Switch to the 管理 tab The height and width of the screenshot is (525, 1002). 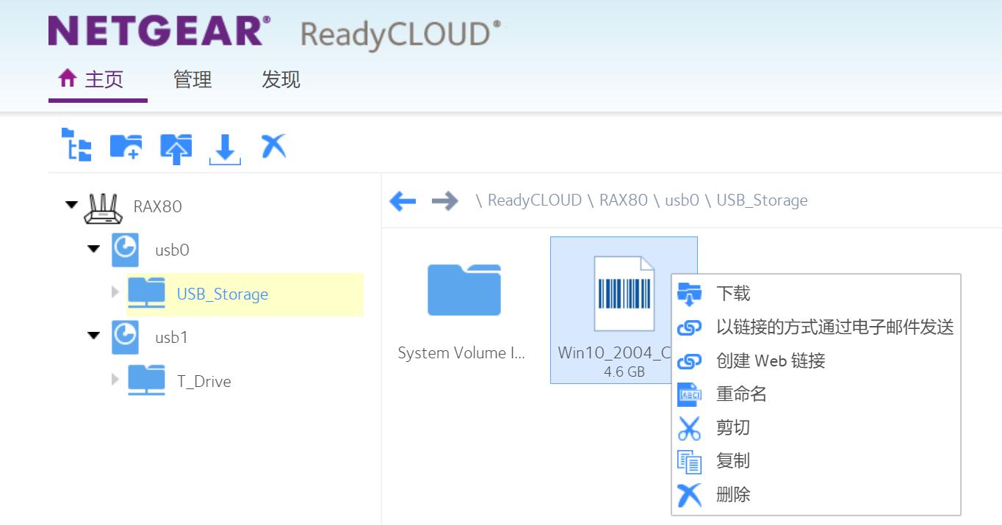coord(192,79)
